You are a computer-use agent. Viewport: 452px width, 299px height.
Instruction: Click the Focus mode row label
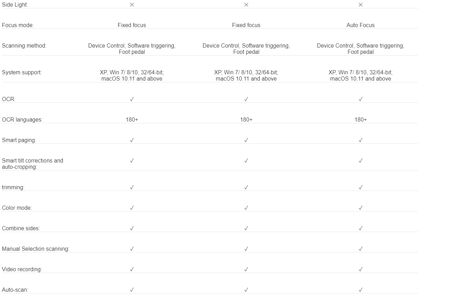click(18, 25)
